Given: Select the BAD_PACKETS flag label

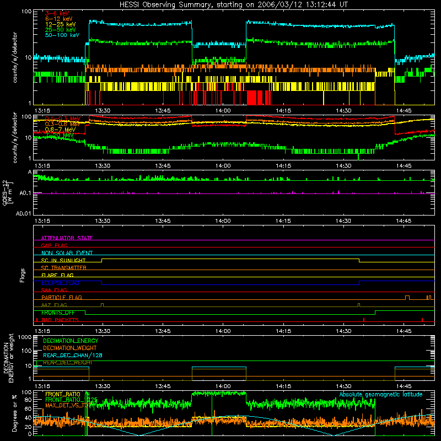Looking at the screenshot, I should pyautogui.click(x=60, y=320).
